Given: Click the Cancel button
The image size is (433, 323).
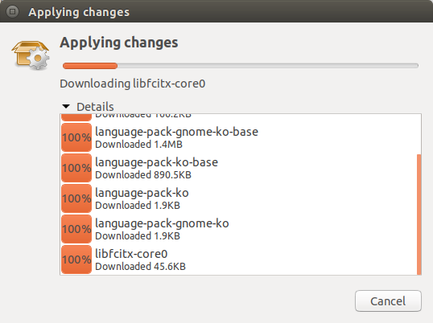Looking at the screenshot, I should 388,301.
